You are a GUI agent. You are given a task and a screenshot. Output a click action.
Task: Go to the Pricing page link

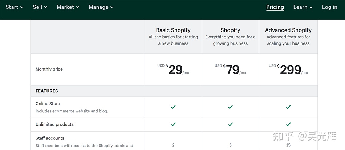(x=275, y=7)
